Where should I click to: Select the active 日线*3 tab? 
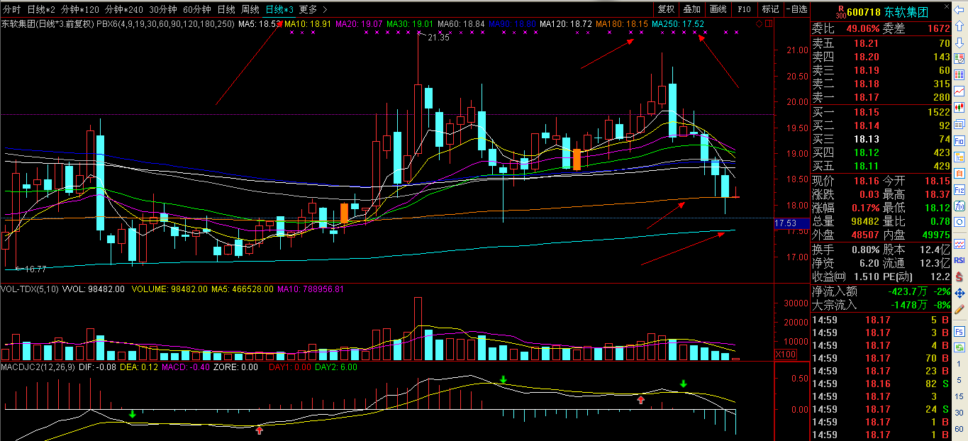pyautogui.click(x=279, y=9)
